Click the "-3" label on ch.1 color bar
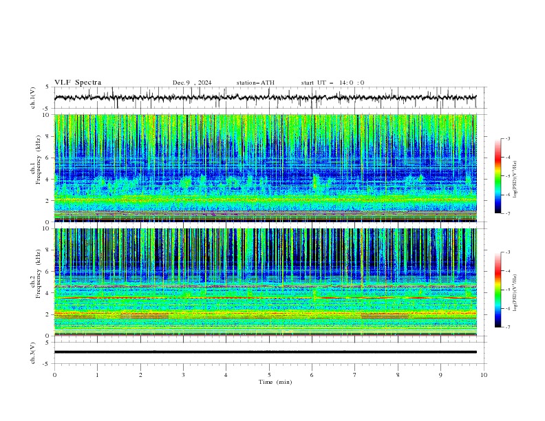The width and height of the screenshot is (545, 421). [x=507, y=138]
